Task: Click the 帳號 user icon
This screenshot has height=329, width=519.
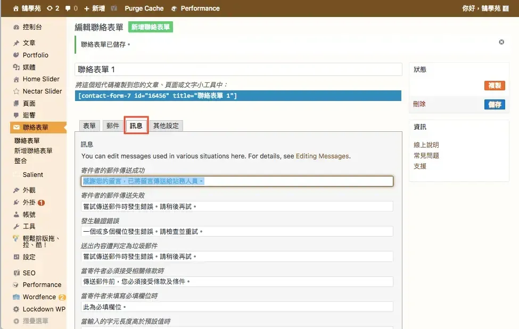Action: (x=16, y=214)
